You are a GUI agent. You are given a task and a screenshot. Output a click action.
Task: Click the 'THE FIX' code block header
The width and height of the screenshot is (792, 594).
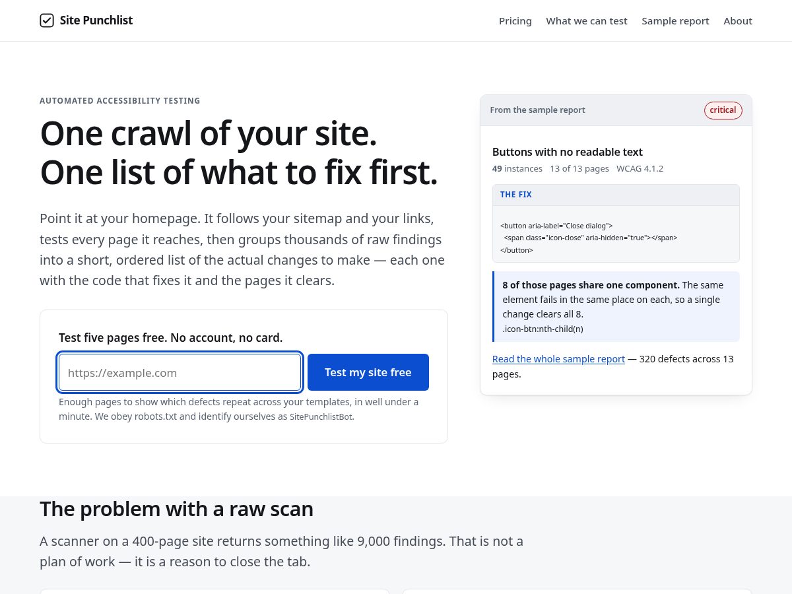616,195
